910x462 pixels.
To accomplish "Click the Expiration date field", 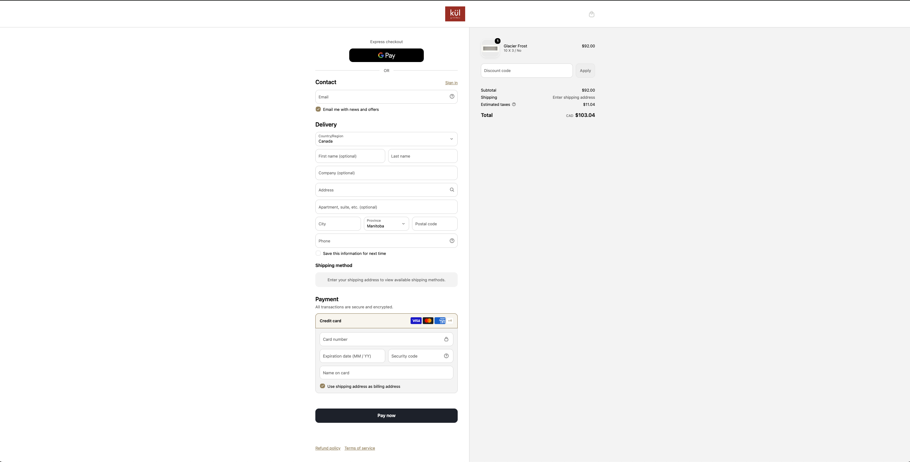I will [352, 356].
